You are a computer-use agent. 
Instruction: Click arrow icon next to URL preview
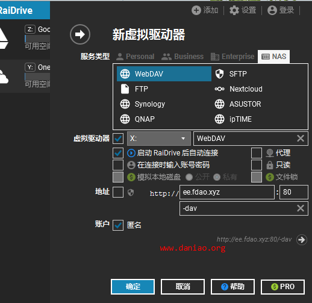click(x=302, y=240)
